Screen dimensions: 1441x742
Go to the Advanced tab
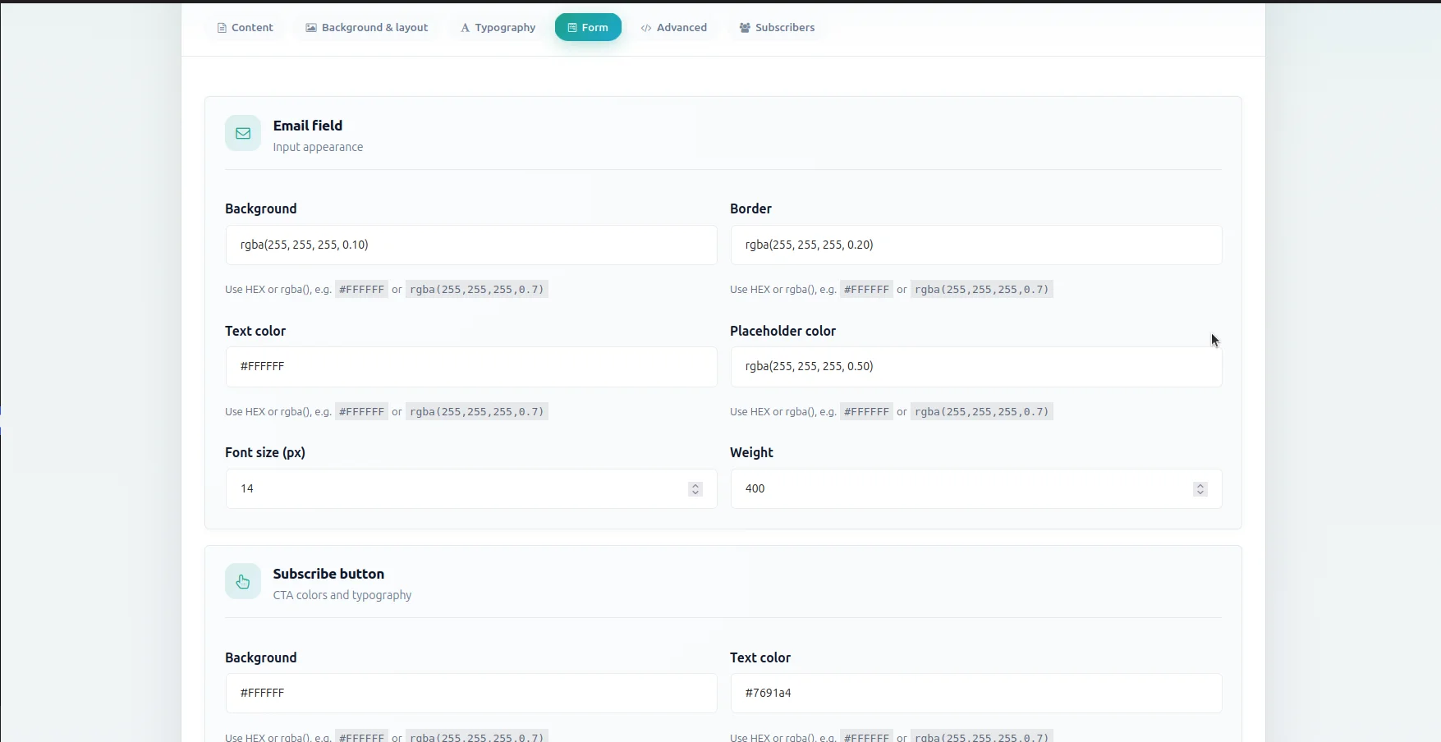pos(674,27)
